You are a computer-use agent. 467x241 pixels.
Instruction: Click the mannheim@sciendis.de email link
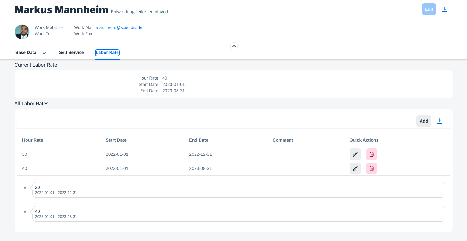pos(119,27)
